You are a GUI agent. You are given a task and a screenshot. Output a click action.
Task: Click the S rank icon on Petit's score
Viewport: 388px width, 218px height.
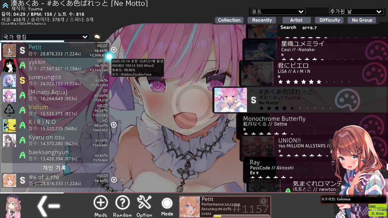click(x=22, y=51)
